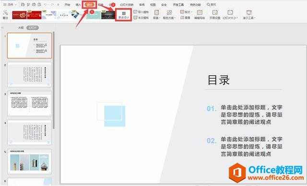Open the 开发工具 tab
This screenshot has width=307, height=186.
coord(178,4)
